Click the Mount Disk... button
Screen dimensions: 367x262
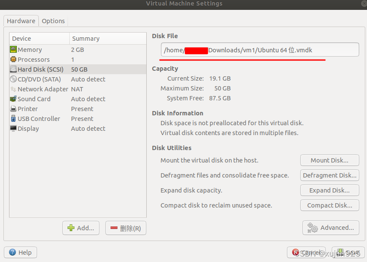coord(330,160)
